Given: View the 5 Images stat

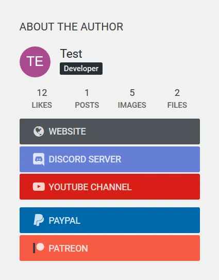Looking at the screenshot, I should (x=132, y=98).
